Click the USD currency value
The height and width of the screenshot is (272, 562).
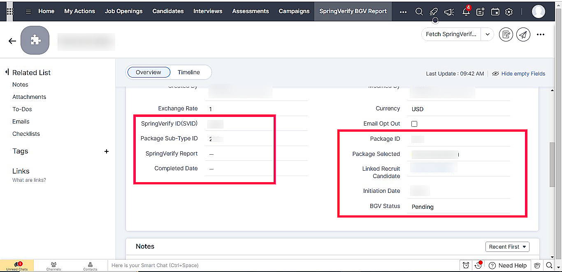click(x=418, y=109)
